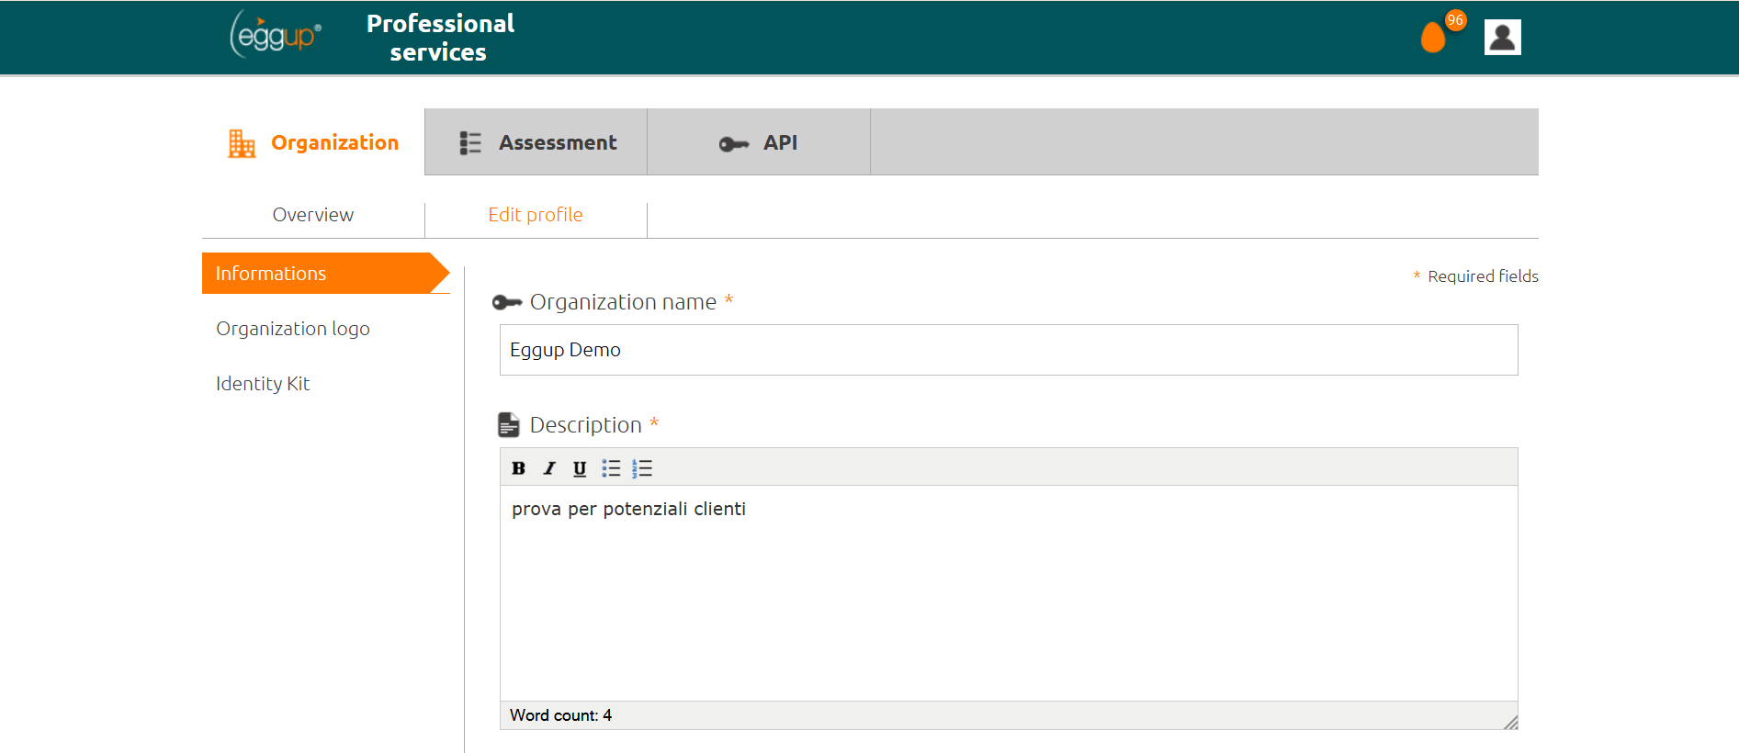Click the eggup logo
1739x753 pixels.
(x=276, y=35)
